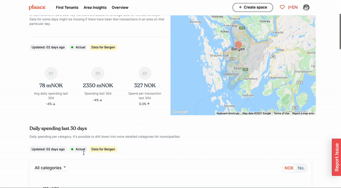The width and height of the screenshot is (341, 188).
Task: Open the EN language selector
Action: pyautogui.click(x=293, y=7)
